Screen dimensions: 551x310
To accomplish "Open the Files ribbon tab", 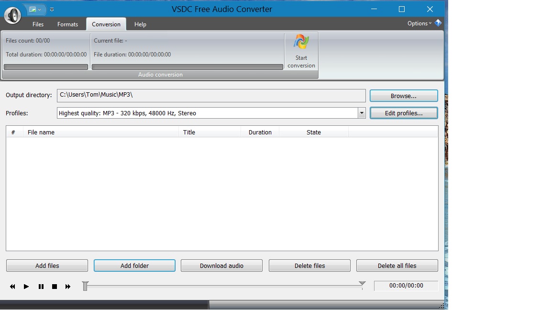I will pos(38,24).
